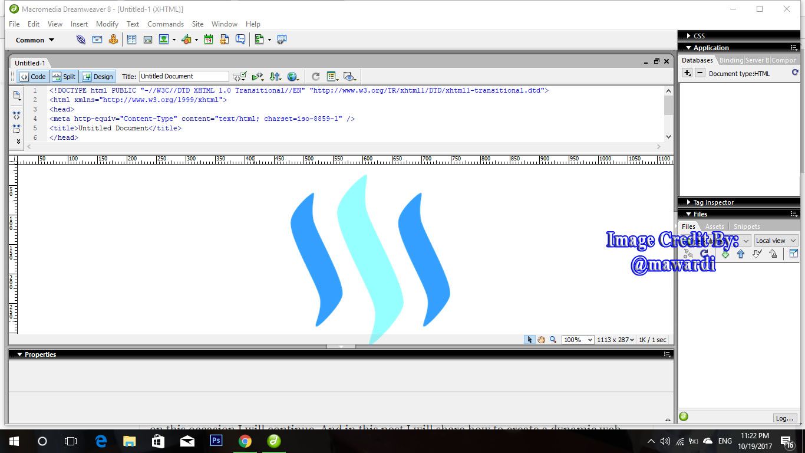Click the Log... button

pos(785,418)
